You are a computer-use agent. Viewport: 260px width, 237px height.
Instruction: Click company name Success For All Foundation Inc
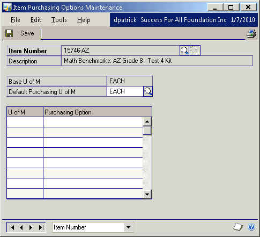[x=183, y=20]
